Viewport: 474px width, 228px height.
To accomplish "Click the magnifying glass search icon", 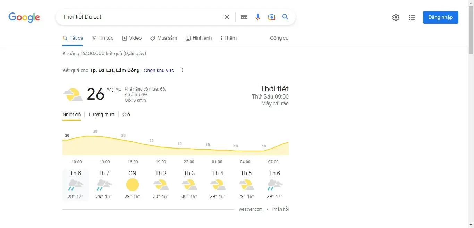I will (x=285, y=17).
